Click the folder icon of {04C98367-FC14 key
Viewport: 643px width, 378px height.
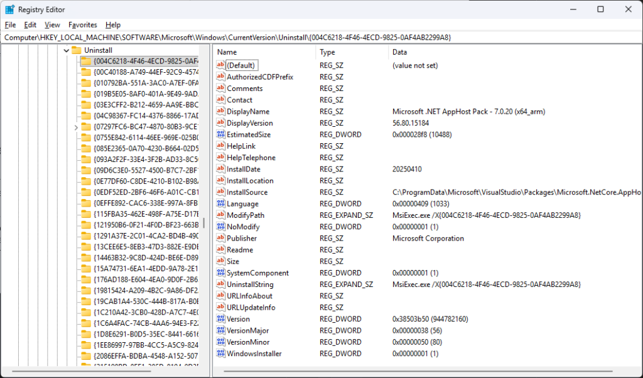[86, 116]
